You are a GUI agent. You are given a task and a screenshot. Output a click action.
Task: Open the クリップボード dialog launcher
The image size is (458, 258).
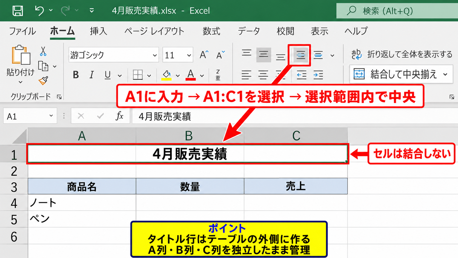[59, 97]
